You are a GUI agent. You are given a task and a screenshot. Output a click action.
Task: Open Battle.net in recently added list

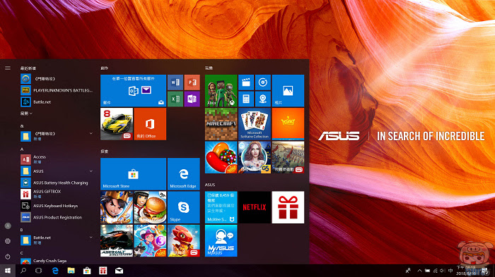point(57,102)
